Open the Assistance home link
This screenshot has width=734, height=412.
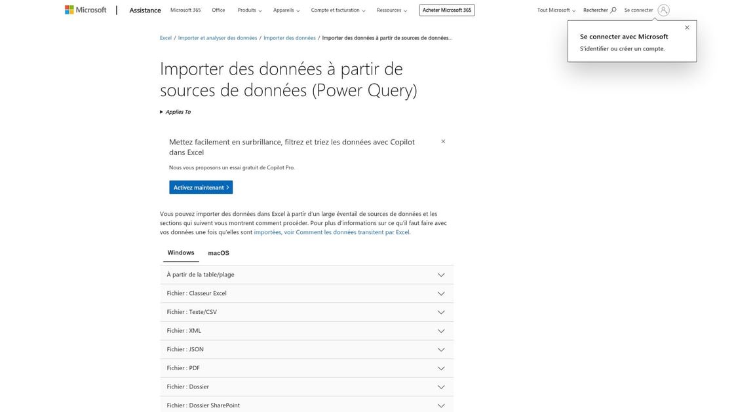click(145, 10)
